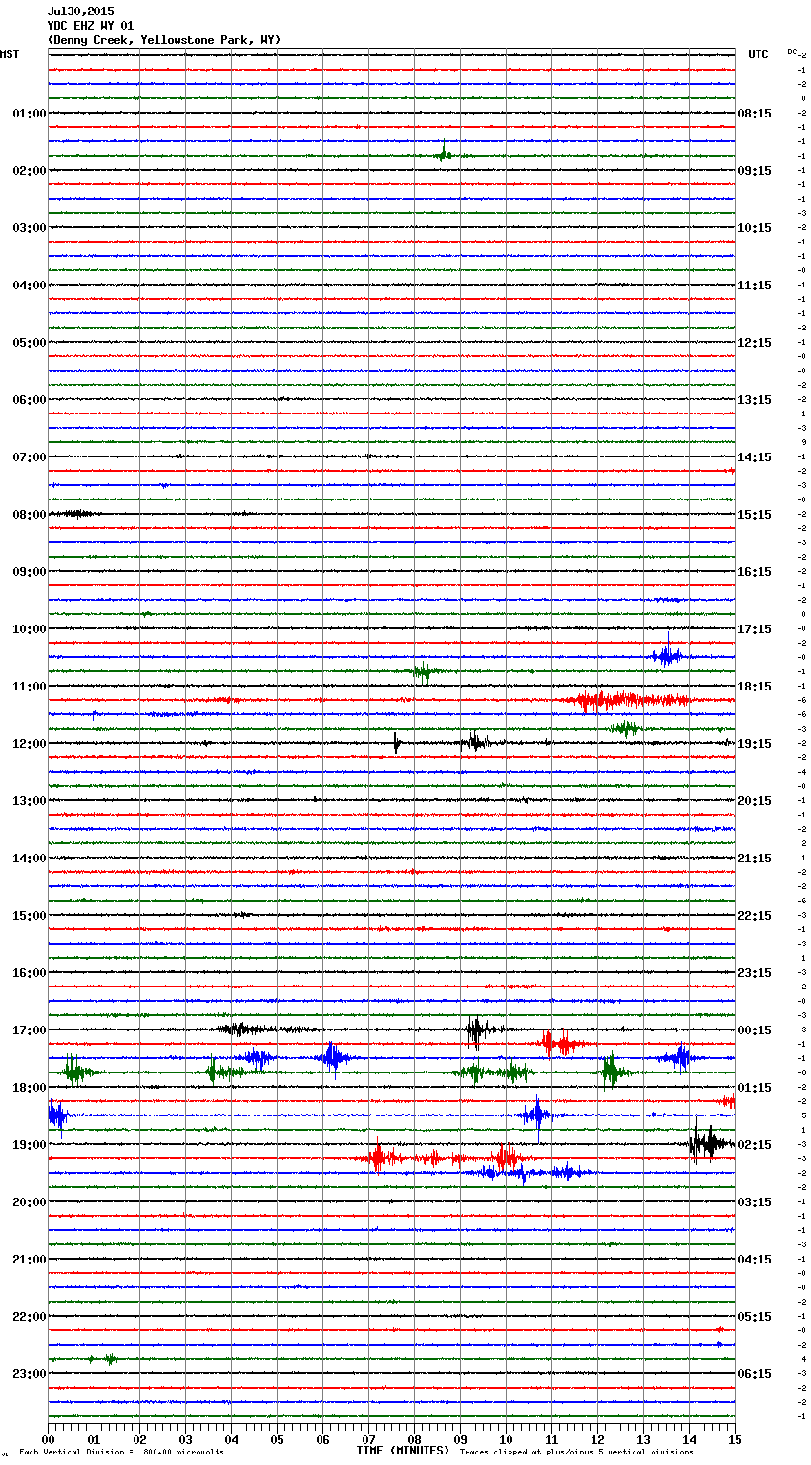
Task: Click the 13:15 UTC time label
Action: point(755,400)
